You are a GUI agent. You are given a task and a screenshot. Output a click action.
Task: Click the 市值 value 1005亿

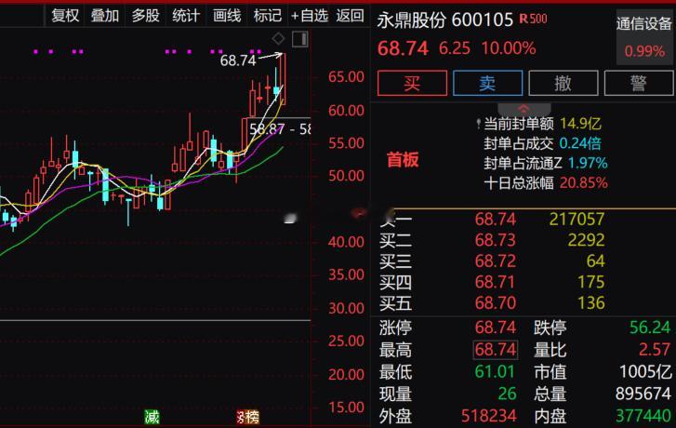[x=645, y=371]
